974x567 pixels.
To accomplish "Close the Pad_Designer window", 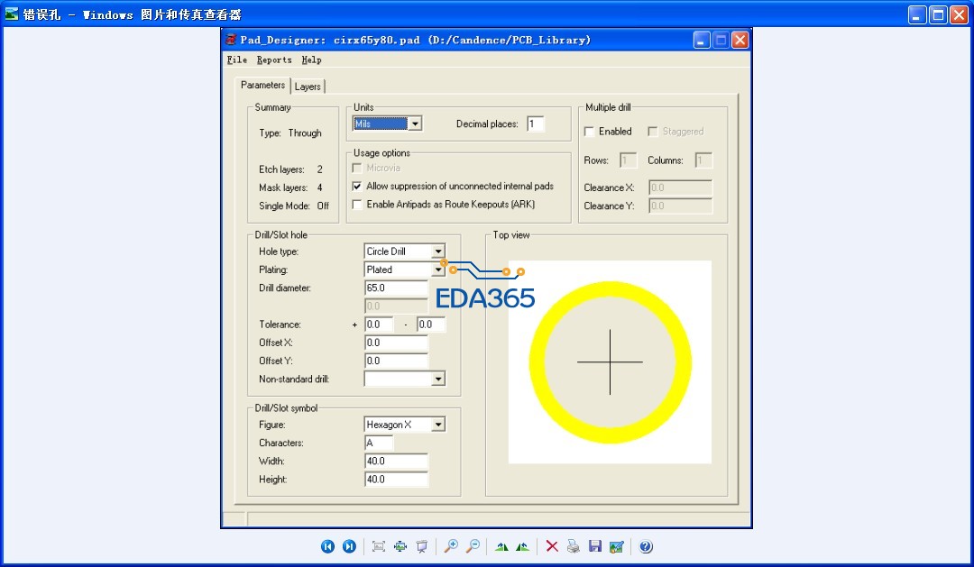I will point(740,41).
